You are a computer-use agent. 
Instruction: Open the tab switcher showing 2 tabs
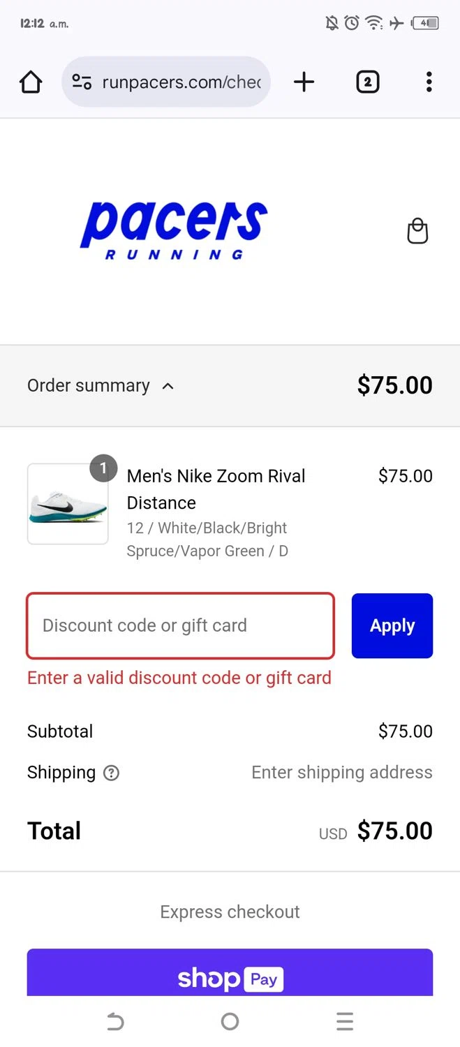[367, 82]
